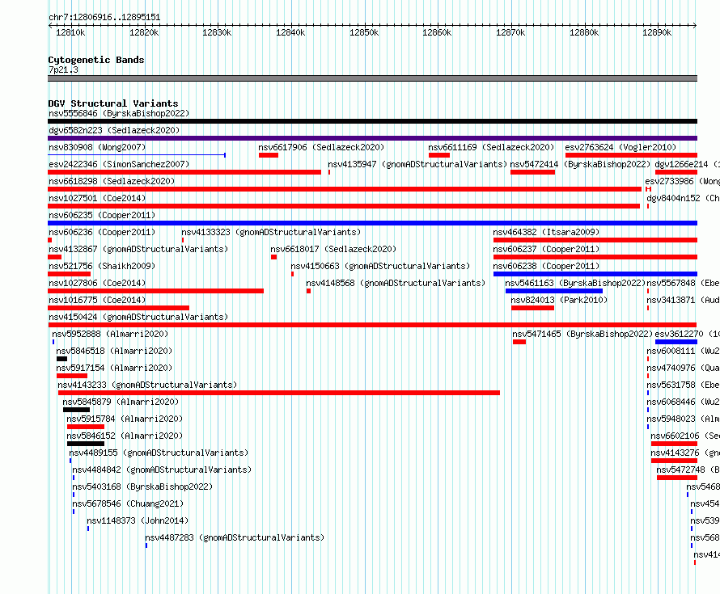This screenshot has height=594, width=720.
Task: Open nsv4487283 (gnomADStructuralVariants) variant
Action: 235,537
